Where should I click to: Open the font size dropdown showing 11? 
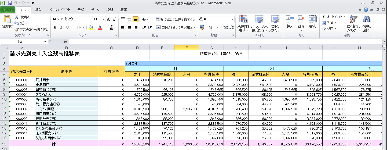(x=103, y=19)
